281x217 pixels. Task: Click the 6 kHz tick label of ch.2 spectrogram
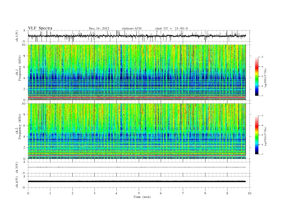[x=24, y=126]
